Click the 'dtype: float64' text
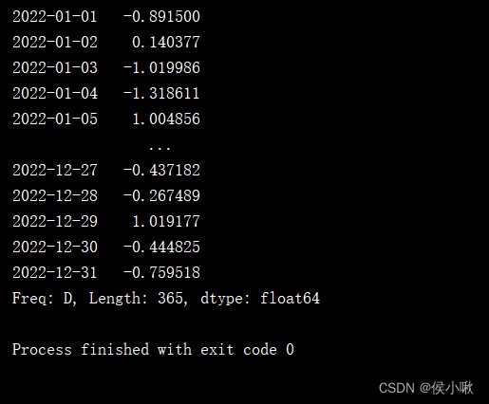 260,299
